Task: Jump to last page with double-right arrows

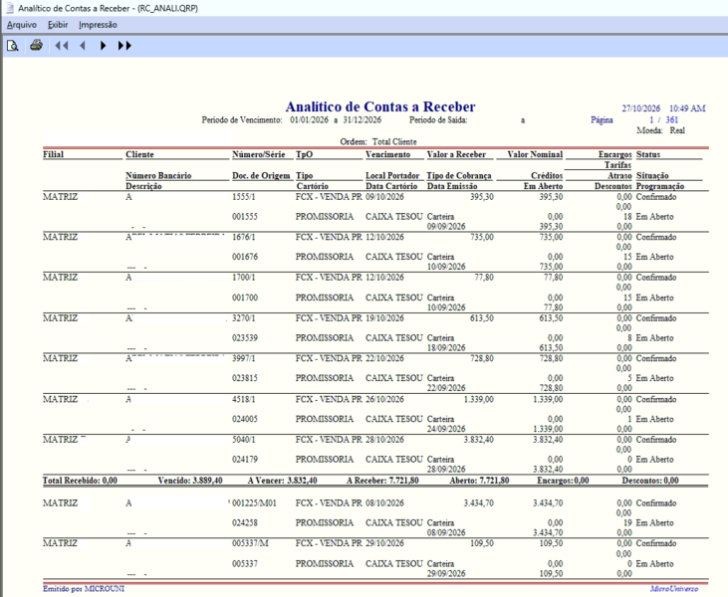Action: pos(124,46)
